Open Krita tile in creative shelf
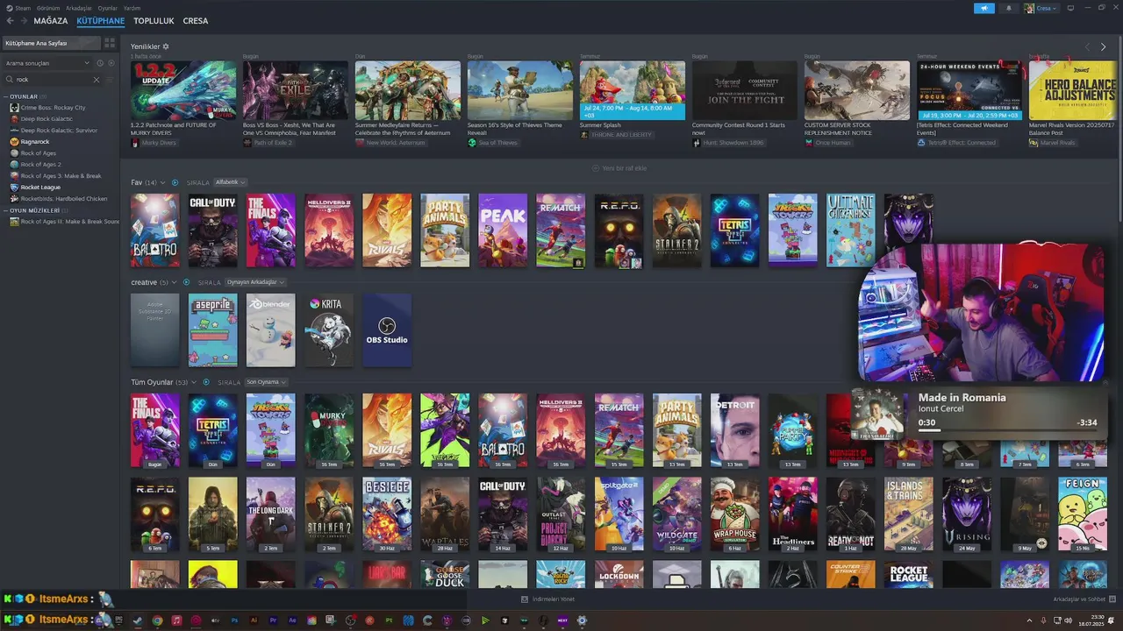 point(329,330)
